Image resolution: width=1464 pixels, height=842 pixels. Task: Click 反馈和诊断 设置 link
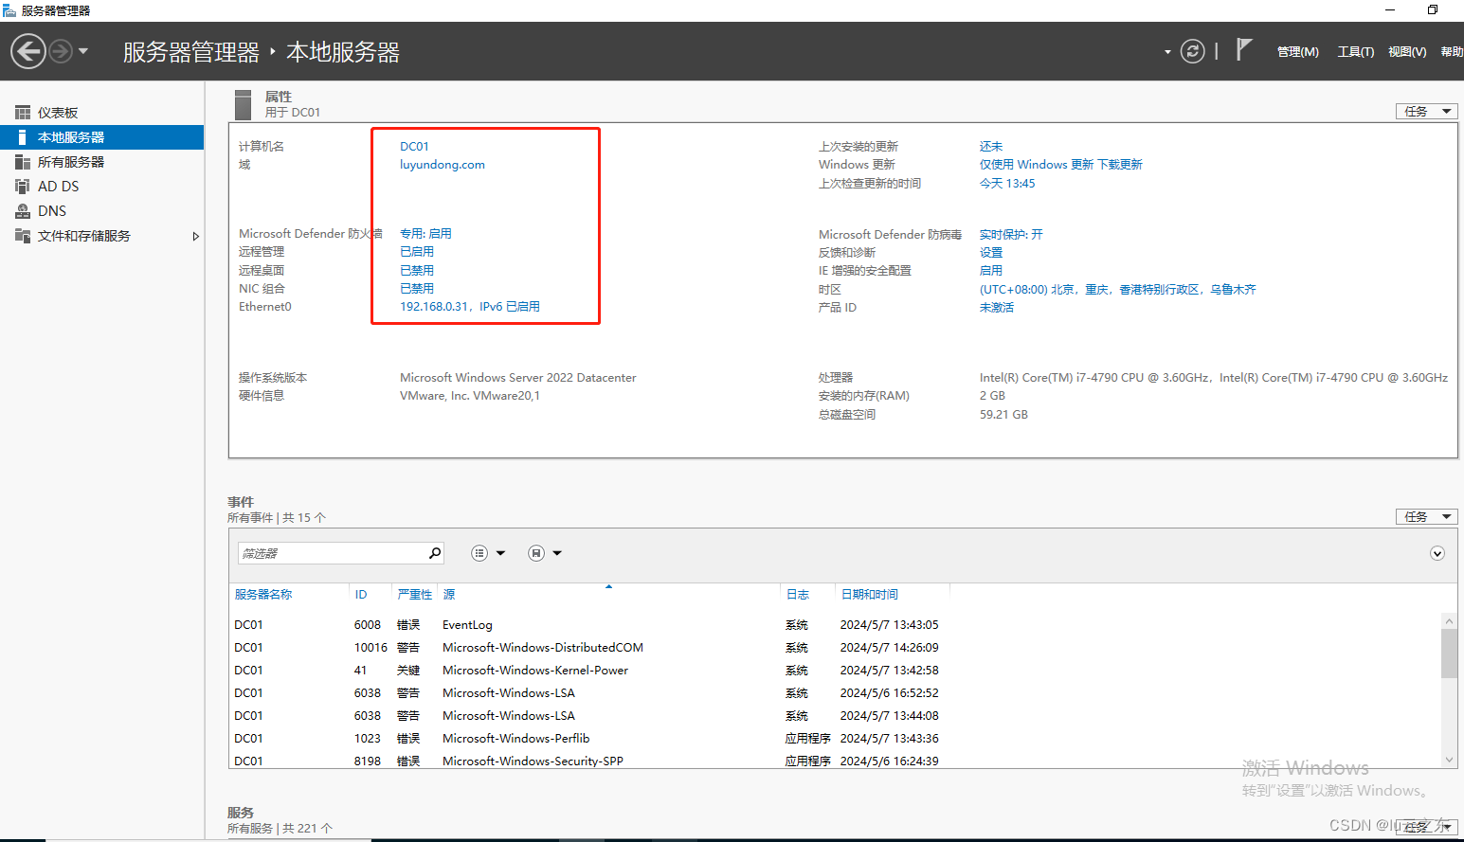(x=991, y=253)
